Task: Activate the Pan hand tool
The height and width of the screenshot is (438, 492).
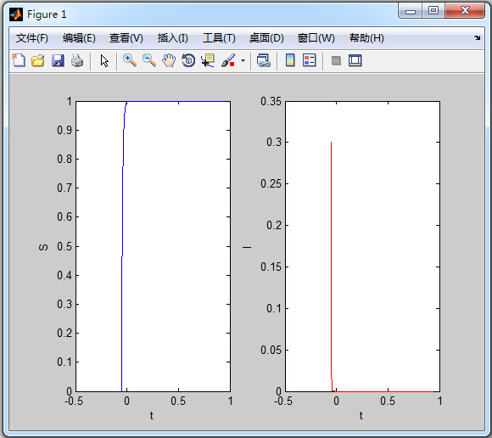Action: [169, 60]
